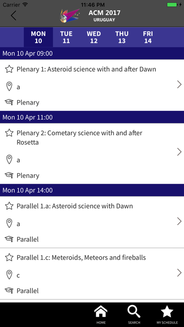The height and width of the screenshot is (327, 184).
Task: Favorite Parallel 1.c Meteroids session
Action: 9,257
